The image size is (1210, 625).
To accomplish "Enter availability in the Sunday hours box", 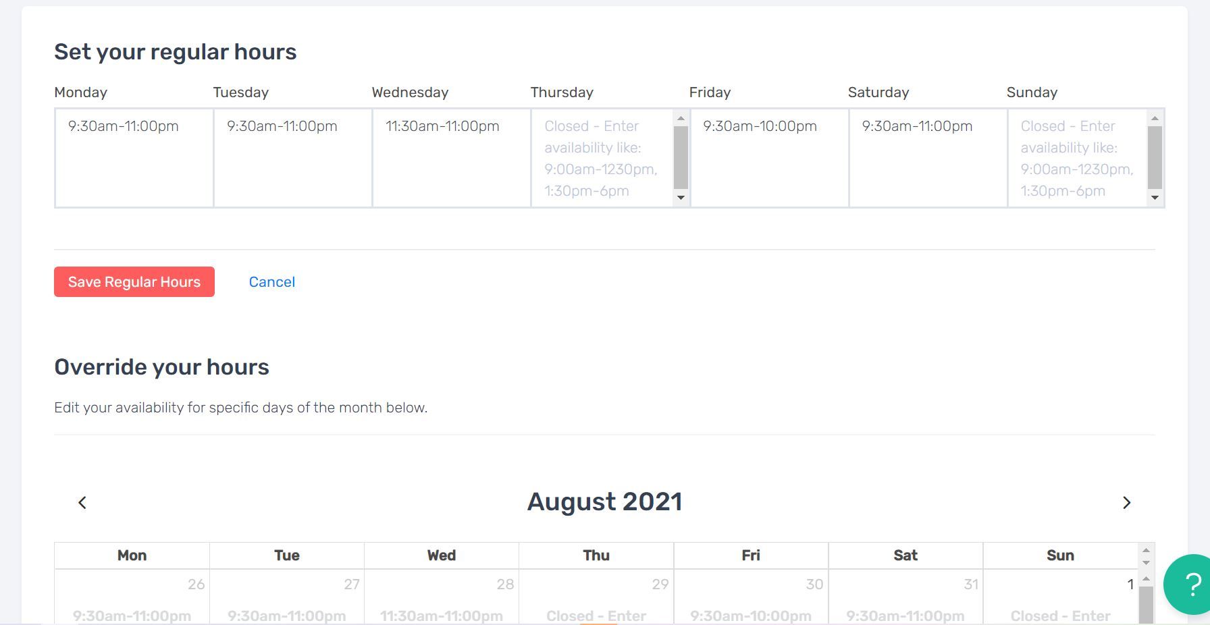I will [1078, 158].
